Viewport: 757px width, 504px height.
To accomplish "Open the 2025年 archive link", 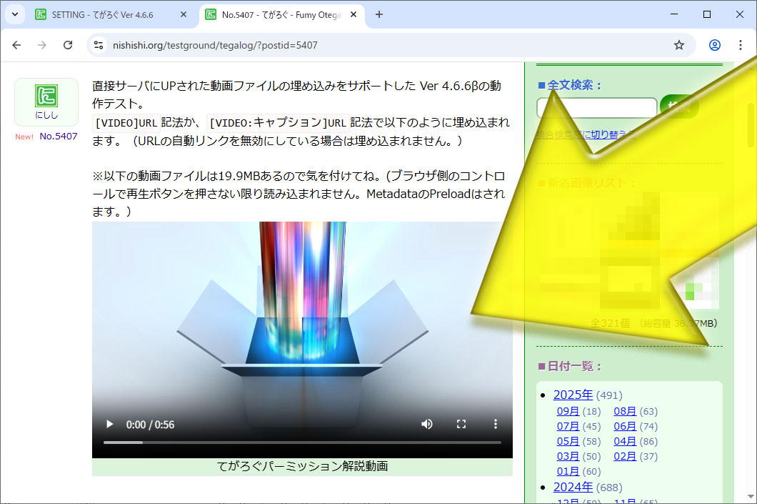I will 573,395.
